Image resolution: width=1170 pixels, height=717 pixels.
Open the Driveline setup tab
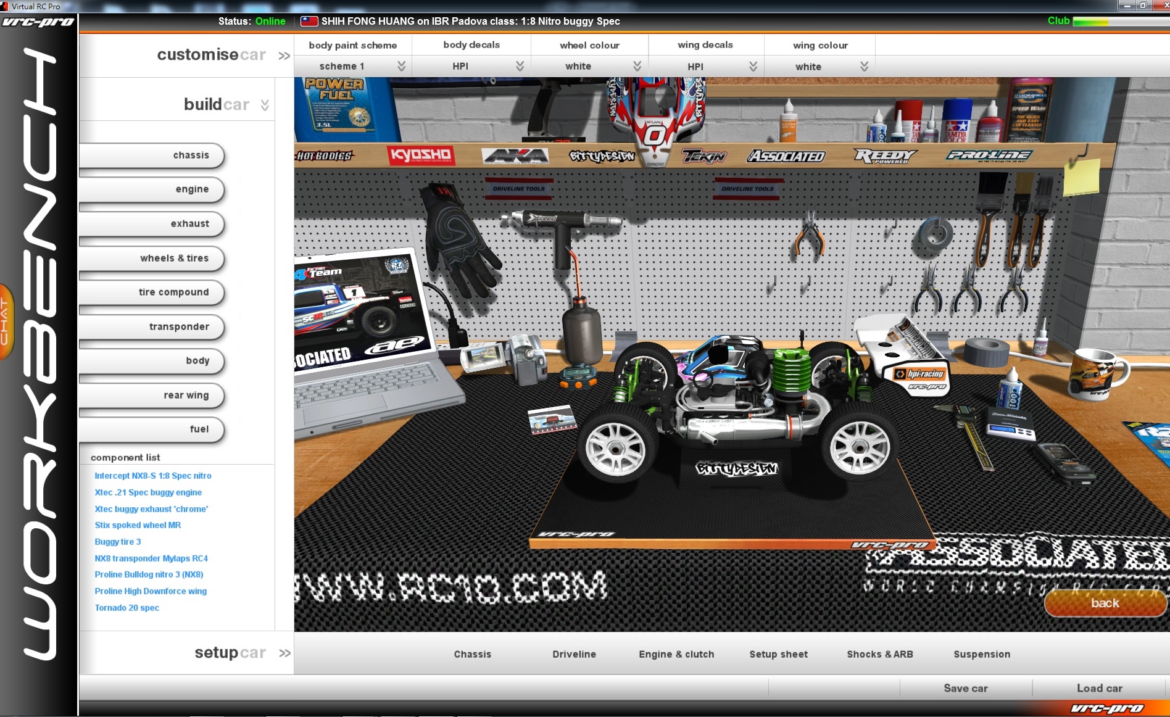coord(574,654)
